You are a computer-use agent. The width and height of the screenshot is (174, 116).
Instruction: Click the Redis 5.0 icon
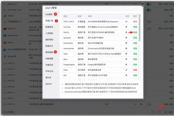pyautogui.click(x=5, y=29)
